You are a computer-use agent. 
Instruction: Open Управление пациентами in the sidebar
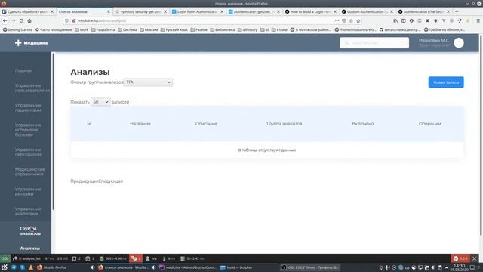tap(28, 107)
